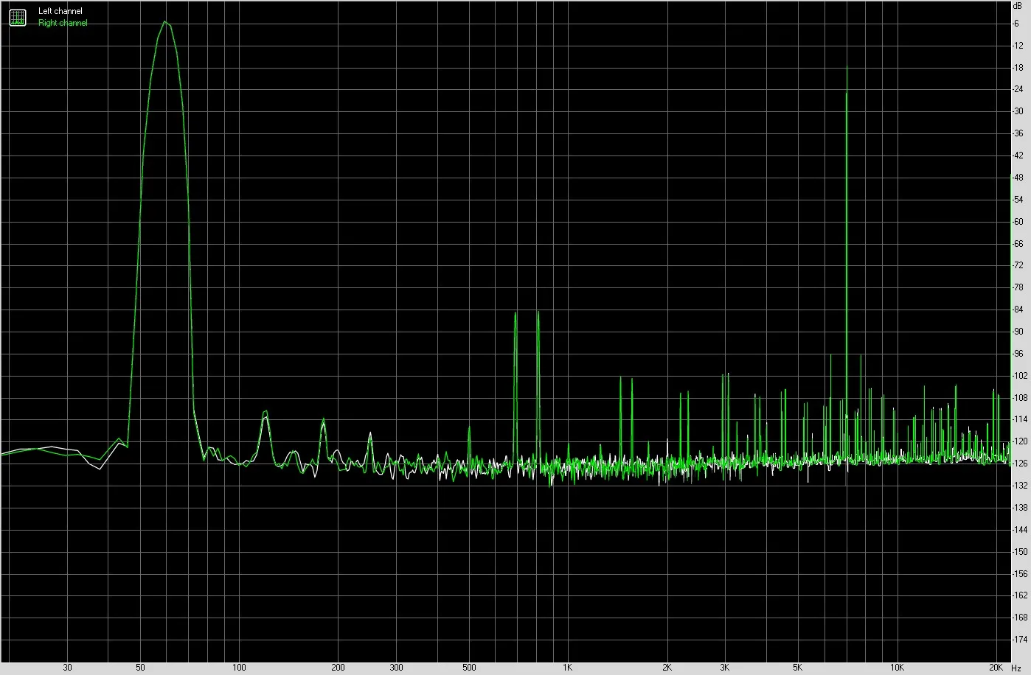Click the 100 Hz frequency label
Viewport: 1031px width, 675px height.
(239, 668)
